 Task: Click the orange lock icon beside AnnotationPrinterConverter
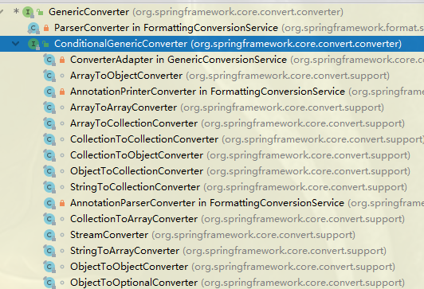[x=62, y=92]
